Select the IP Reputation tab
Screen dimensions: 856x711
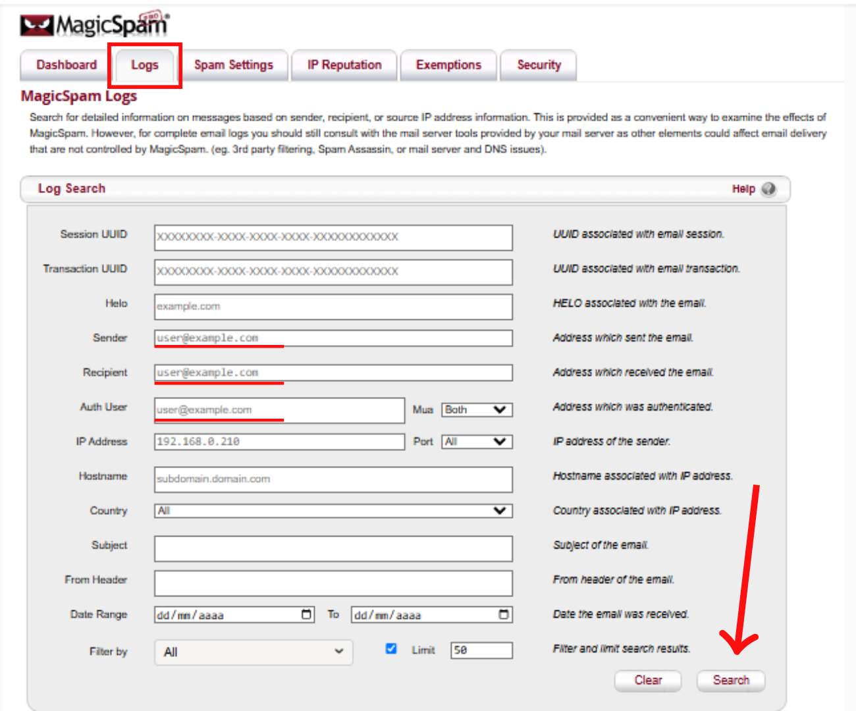[x=344, y=65]
